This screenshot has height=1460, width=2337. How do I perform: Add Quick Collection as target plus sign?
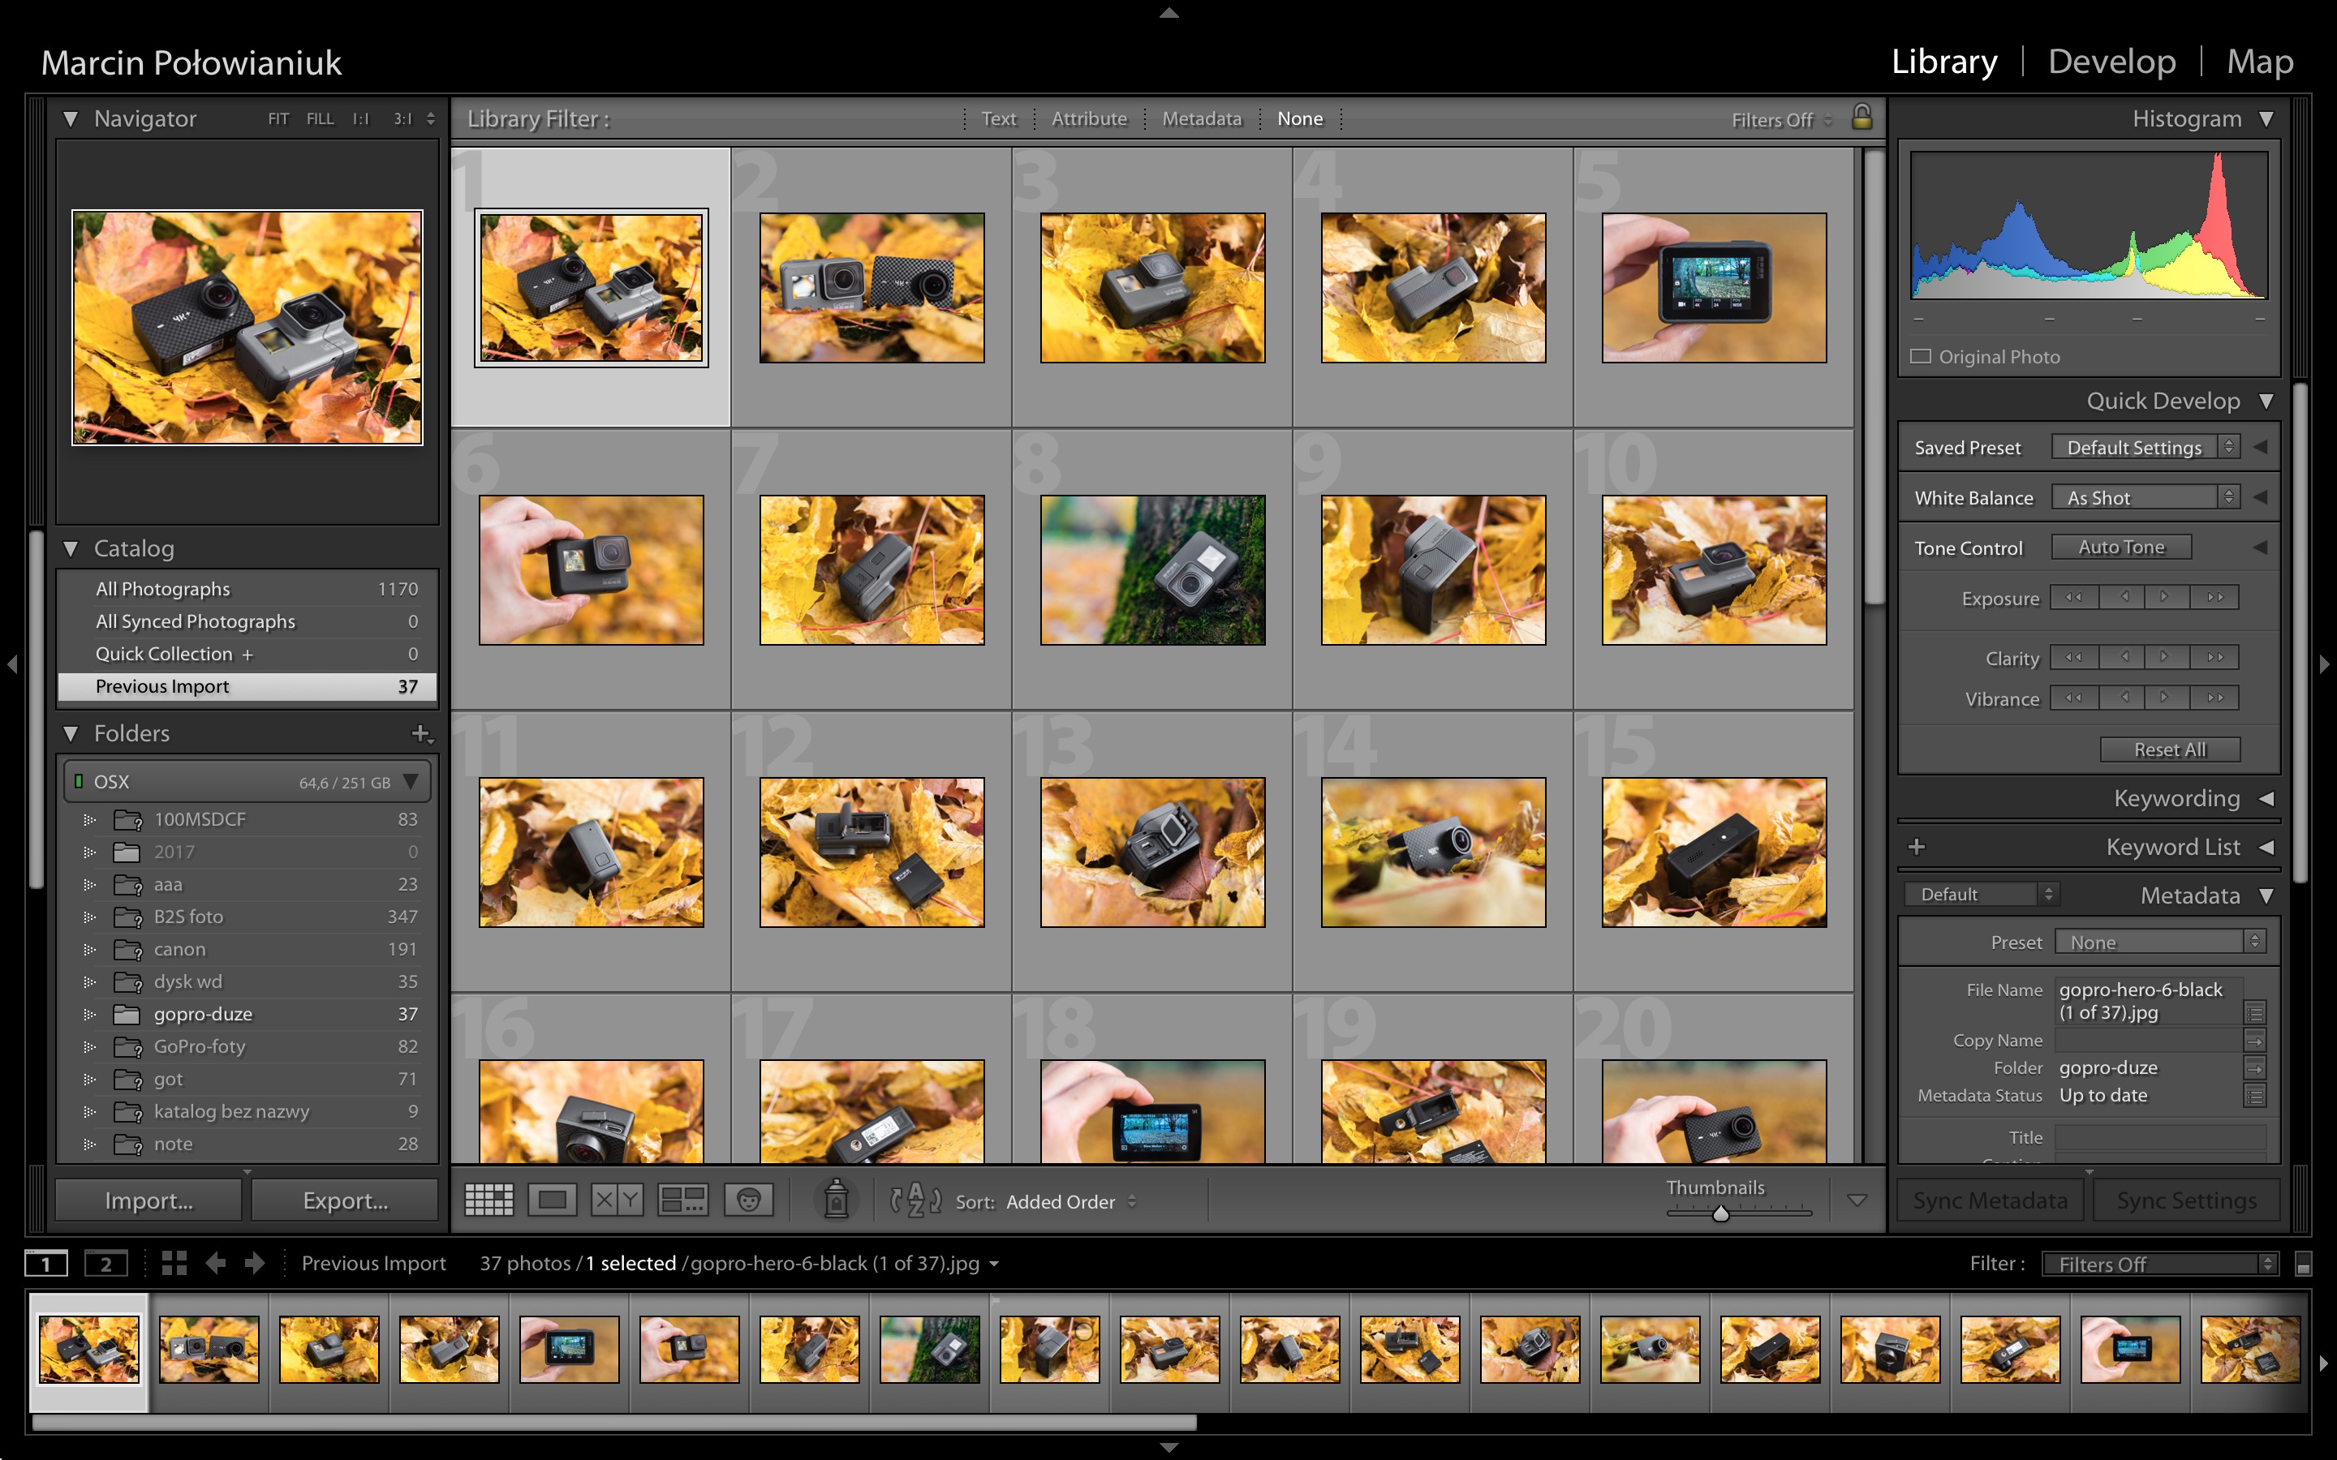tap(247, 655)
